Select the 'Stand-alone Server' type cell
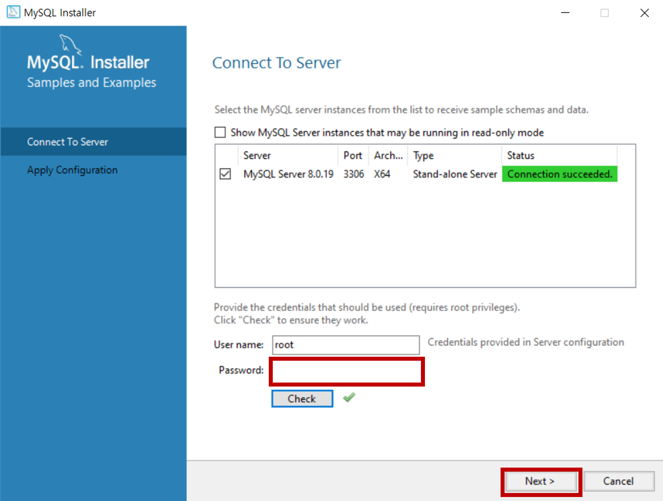Image resolution: width=663 pixels, height=501 pixels. tap(455, 174)
